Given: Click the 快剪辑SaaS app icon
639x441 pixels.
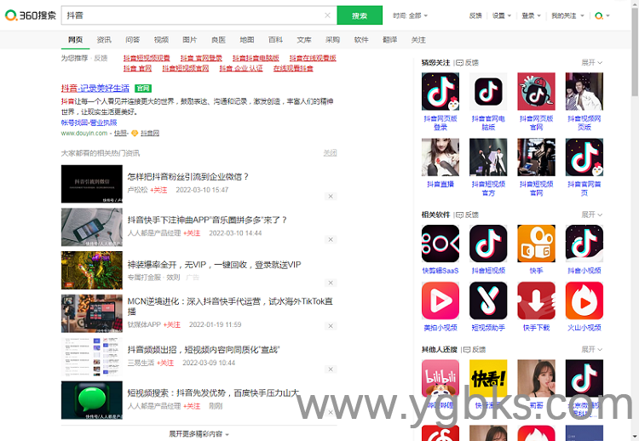Looking at the screenshot, I should click(440, 243).
